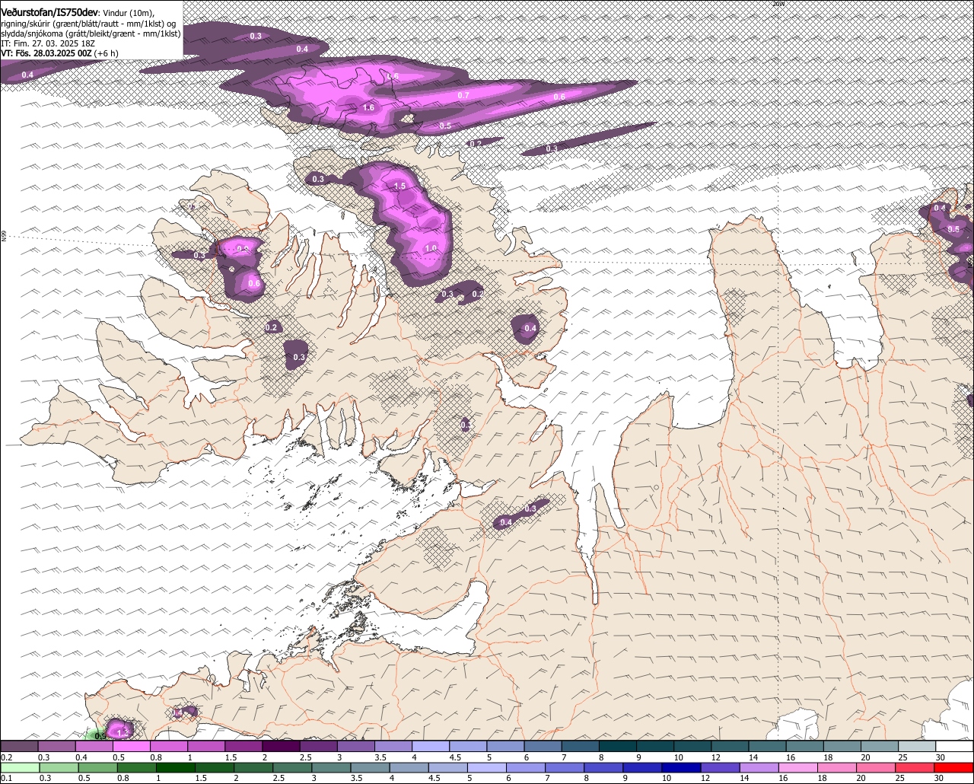
Task: Pick the bottom legend deep blue swatch at 10
Action: coord(681,768)
